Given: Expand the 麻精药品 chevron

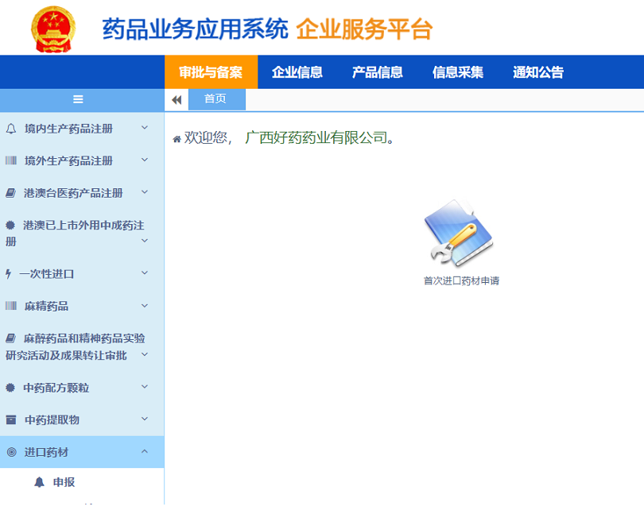Looking at the screenshot, I should point(145,306).
